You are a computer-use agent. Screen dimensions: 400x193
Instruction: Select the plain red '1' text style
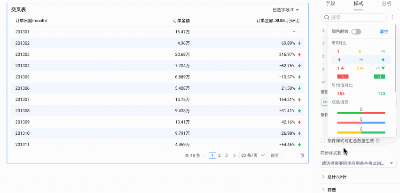pyautogui.click(x=338, y=51)
